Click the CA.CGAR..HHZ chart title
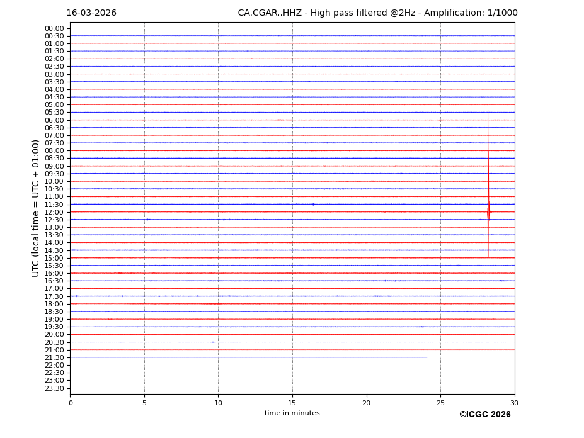Viewport: 584px width, 438px height. pyautogui.click(x=377, y=13)
